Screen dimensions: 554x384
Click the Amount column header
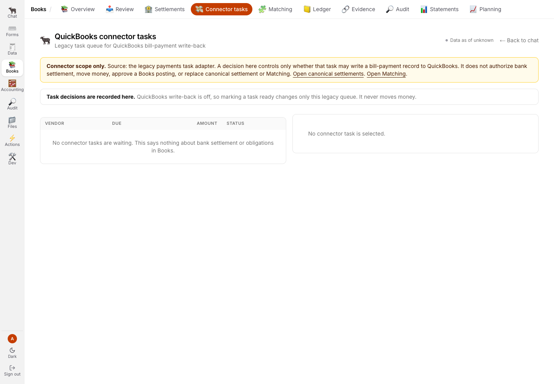[207, 123]
